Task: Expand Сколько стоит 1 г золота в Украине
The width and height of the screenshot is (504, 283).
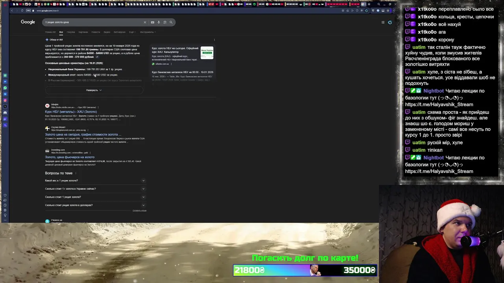Action: point(95,189)
